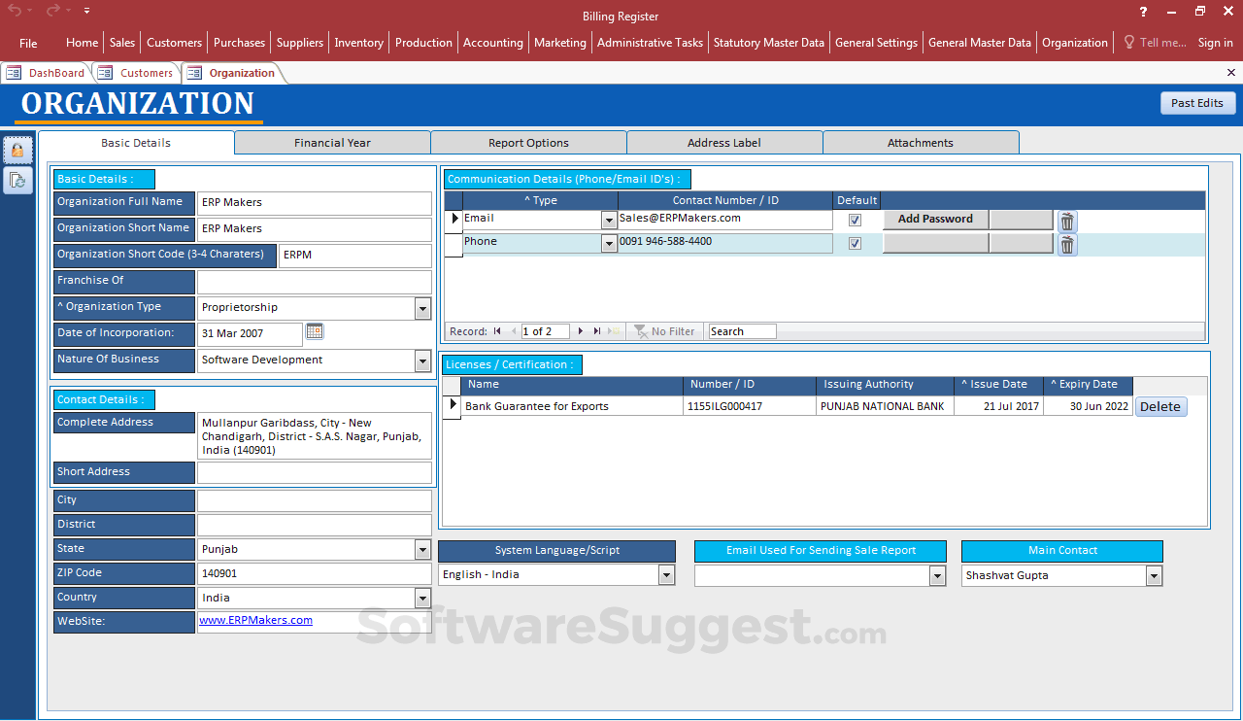The height and width of the screenshot is (721, 1243).
Task: Expand the Country dropdown
Action: point(423,599)
